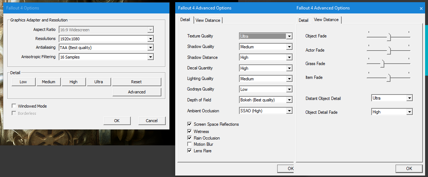The height and width of the screenshot is (177, 428).
Task: Click the greyed Aspect Ratio 16:9 dropdown
Action: point(106,30)
